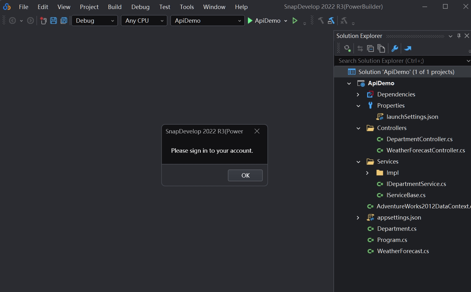The width and height of the screenshot is (471, 292).
Task: Click the SnapDevelop logo icon
Action: click(7, 7)
